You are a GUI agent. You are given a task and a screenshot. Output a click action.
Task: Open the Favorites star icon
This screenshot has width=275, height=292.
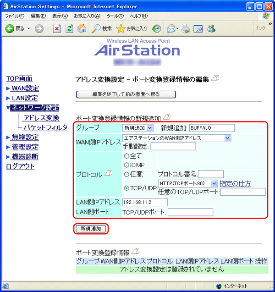[x=121, y=29]
